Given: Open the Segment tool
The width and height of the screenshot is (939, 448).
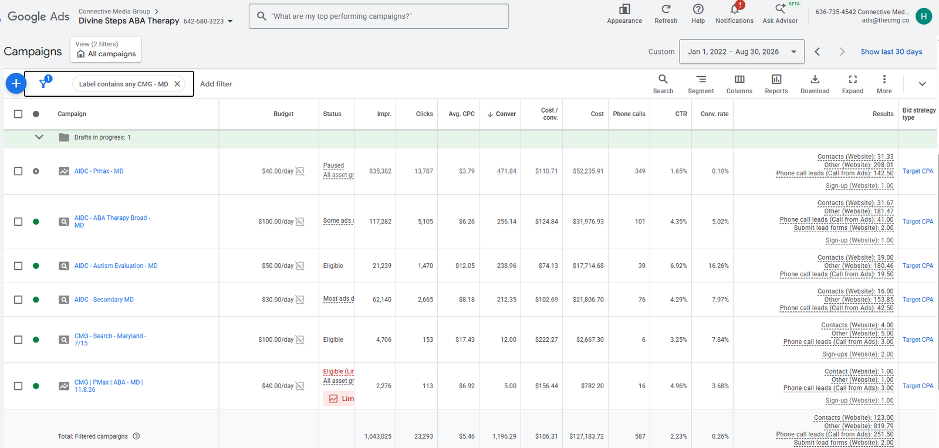Looking at the screenshot, I should pyautogui.click(x=701, y=84).
